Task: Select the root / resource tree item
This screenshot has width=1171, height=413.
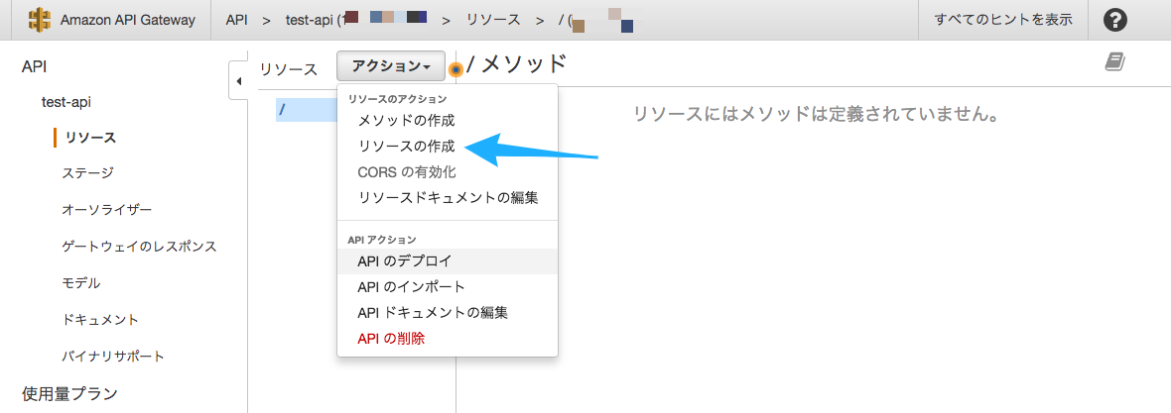Action: click(x=307, y=110)
